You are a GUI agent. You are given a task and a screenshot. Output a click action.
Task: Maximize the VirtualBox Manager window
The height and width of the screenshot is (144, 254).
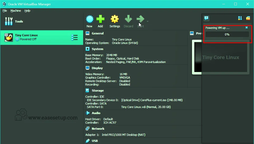(236, 4)
